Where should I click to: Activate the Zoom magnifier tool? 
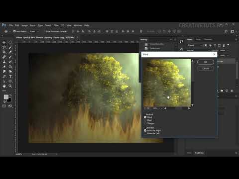pos(10,86)
